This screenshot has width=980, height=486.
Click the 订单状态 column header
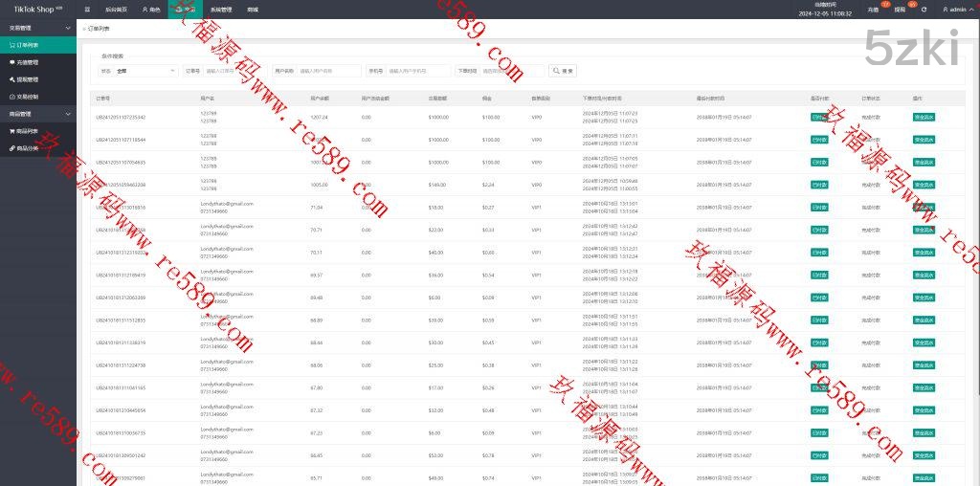click(871, 99)
